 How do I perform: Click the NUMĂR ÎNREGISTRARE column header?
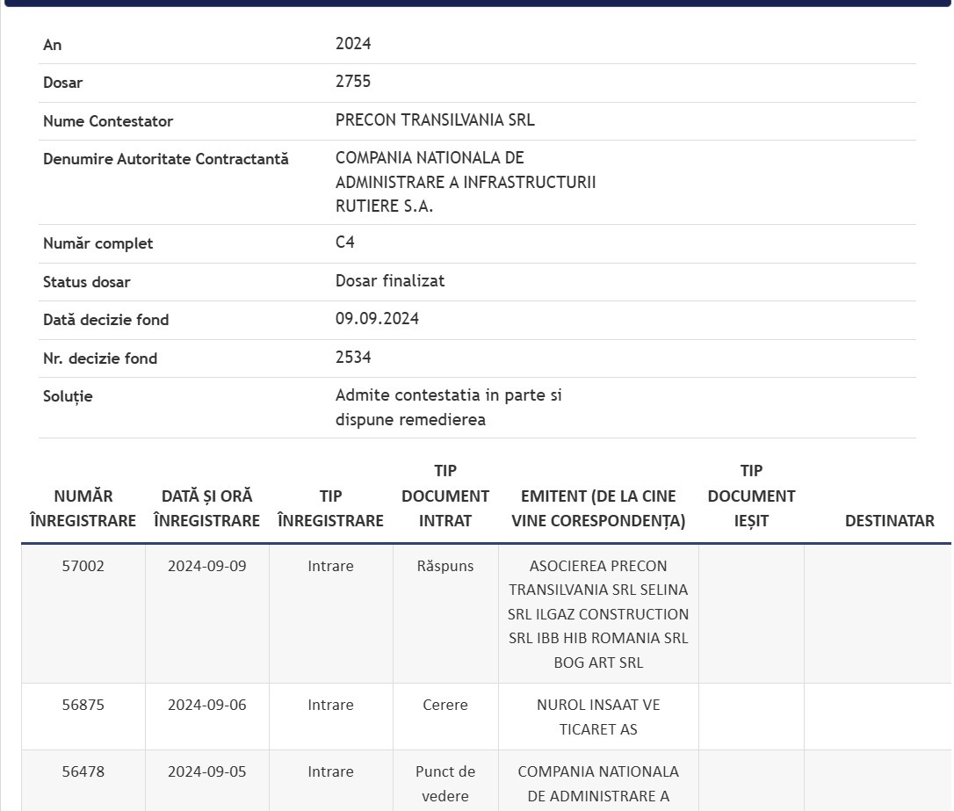(x=83, y=509)
